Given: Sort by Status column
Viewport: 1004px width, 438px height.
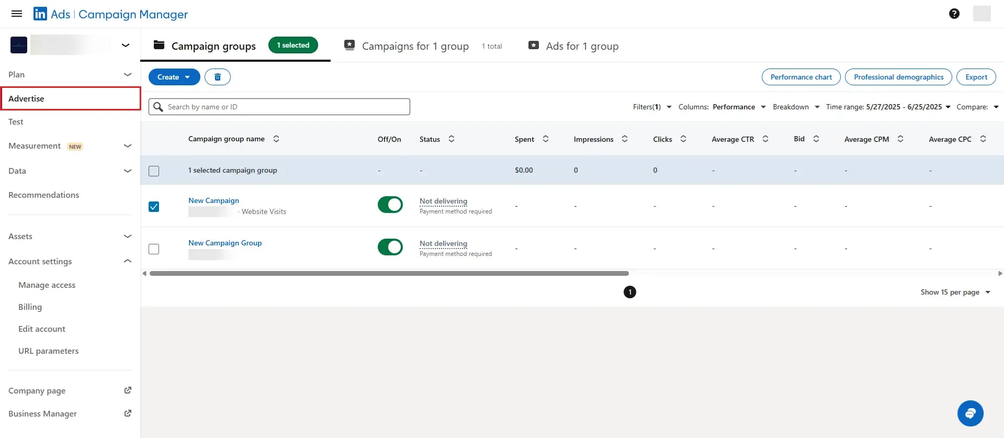Looking at the screenshot, I should [452, 139].
